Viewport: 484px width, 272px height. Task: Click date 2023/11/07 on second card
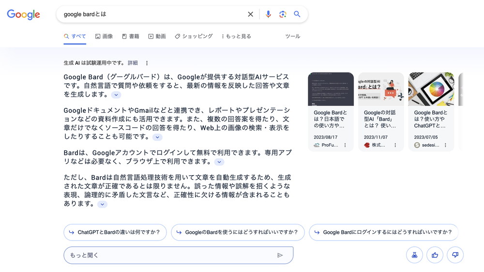click(x=376, y=137)
